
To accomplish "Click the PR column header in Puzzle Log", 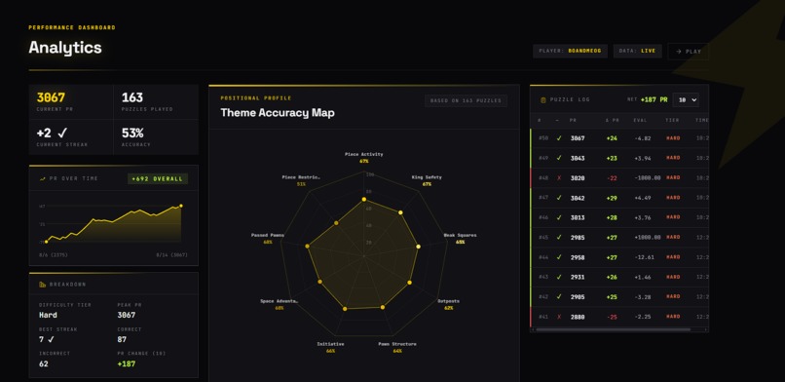I will [573, 120].
